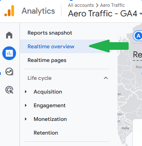This screenshot has height=146, width=142.
Task: Open the Explore icon in sidebar
Action: coord(9,71)
